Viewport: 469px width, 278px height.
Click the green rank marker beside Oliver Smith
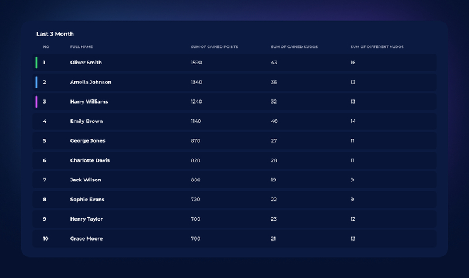(36, 63)
